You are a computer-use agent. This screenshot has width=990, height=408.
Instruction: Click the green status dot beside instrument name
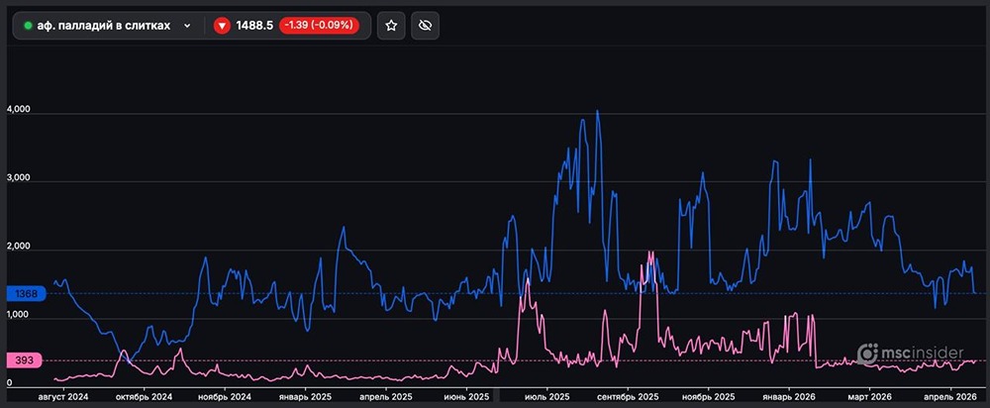pyautogui.click(x=28, y=26)
